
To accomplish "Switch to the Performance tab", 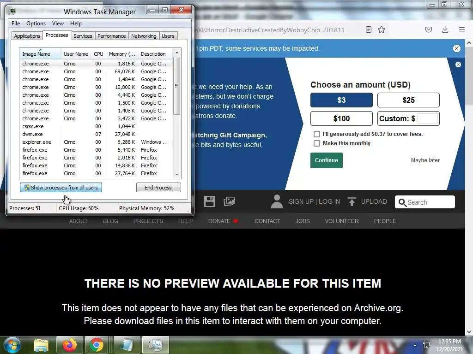I will [111, 36].
